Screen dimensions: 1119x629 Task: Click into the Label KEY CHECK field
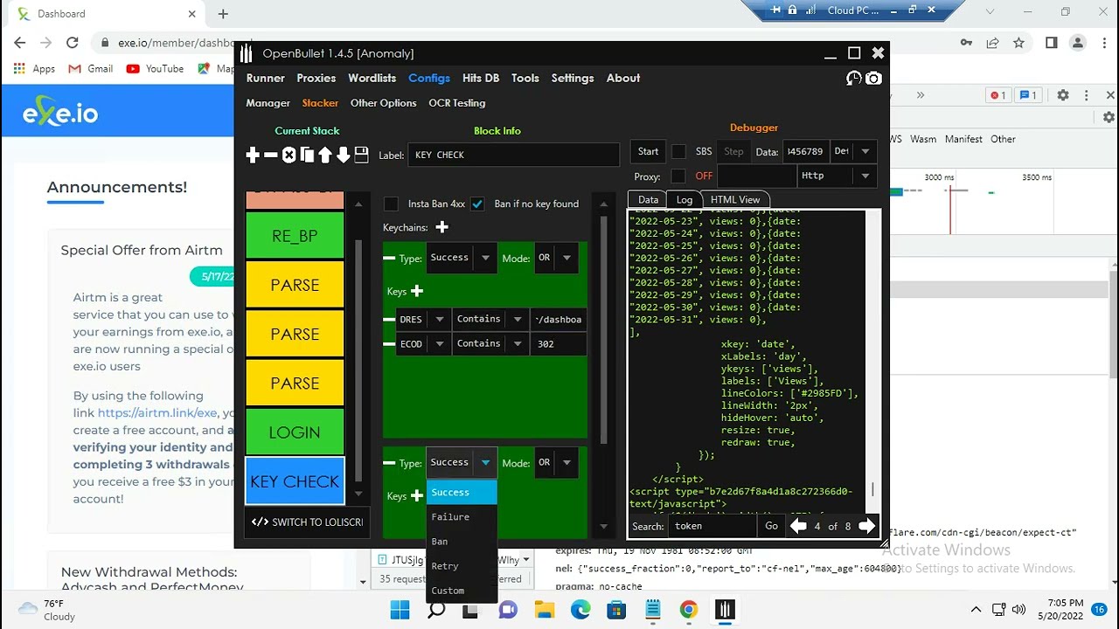pos(513,155)
